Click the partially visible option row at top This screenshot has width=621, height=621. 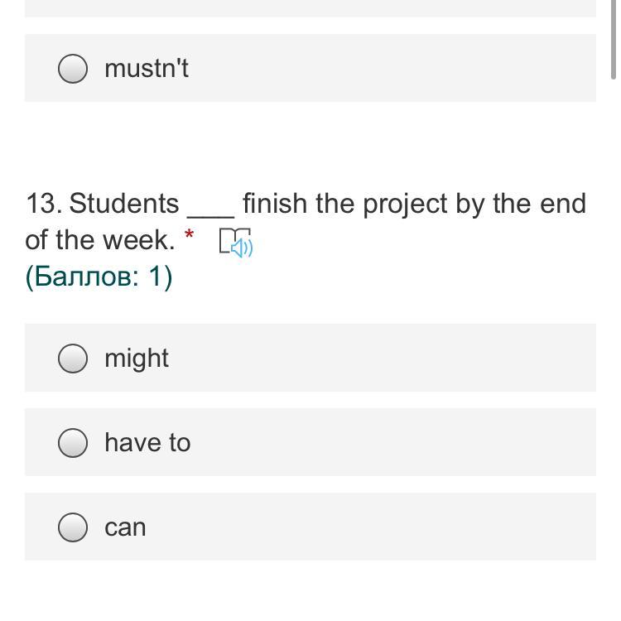(310, 7)
